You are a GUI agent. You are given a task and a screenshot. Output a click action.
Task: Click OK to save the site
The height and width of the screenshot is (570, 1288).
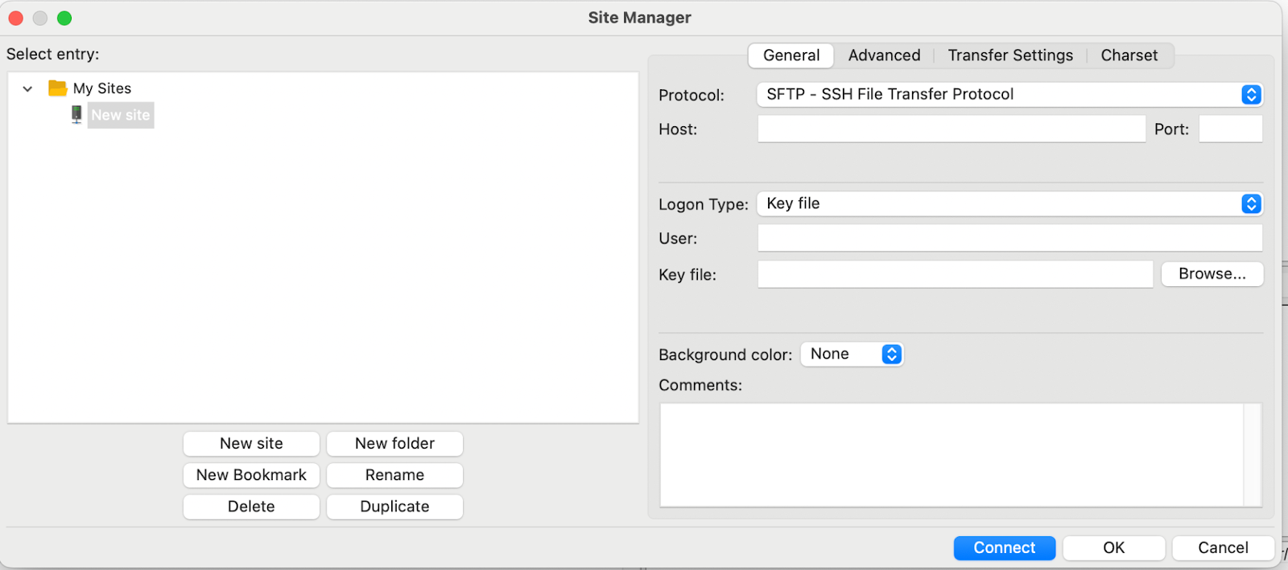click(x=1114, y=547)
